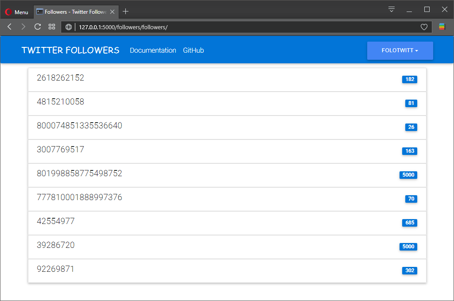This screenshot has height=301, width=454.
Task: Maximize the Opera browser window
Action: coord(427,10)
